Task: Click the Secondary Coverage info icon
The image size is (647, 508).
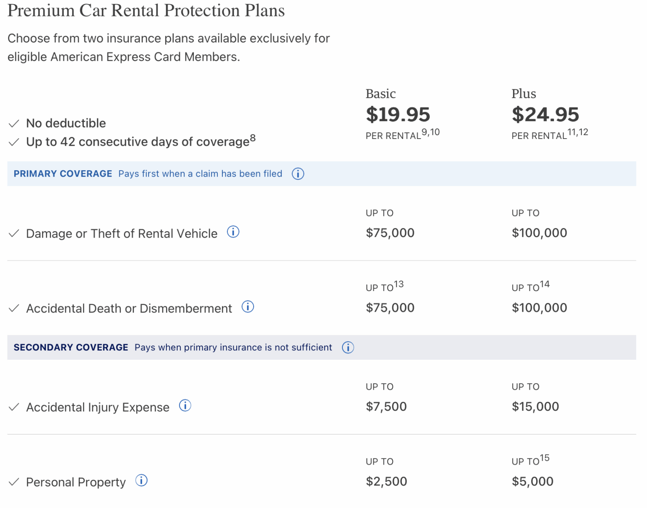Action: (348, 347)
